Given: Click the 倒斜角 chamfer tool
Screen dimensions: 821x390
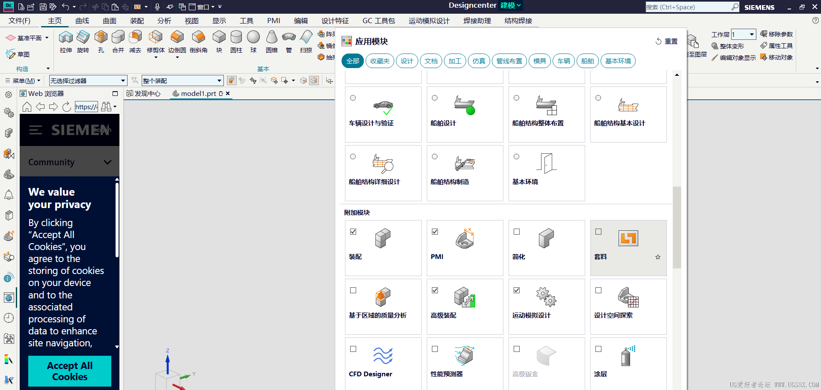Looking at the screenshot, I should pos(199,42).
